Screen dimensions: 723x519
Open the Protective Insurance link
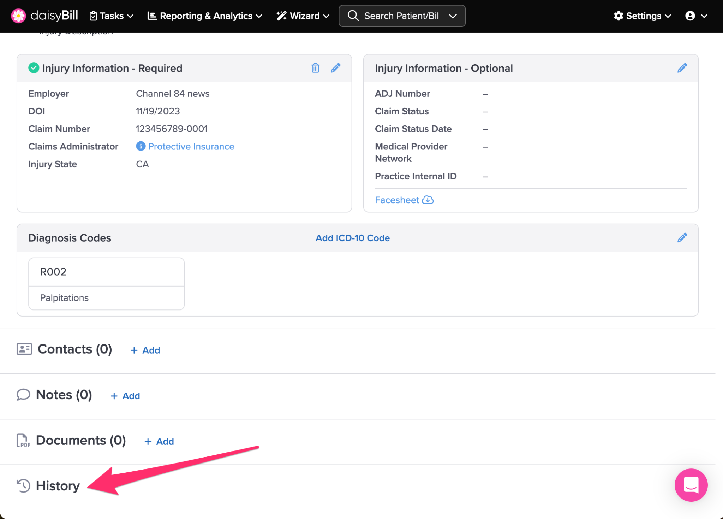191,146
